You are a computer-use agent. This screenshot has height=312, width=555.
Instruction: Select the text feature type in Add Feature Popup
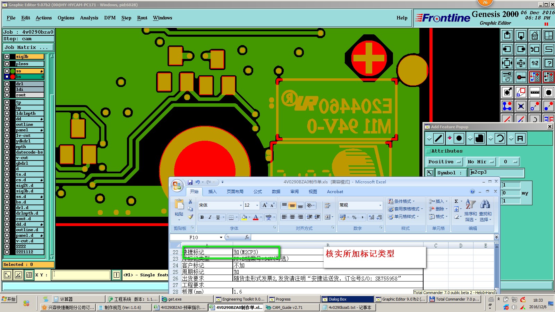tap(520, 139)
